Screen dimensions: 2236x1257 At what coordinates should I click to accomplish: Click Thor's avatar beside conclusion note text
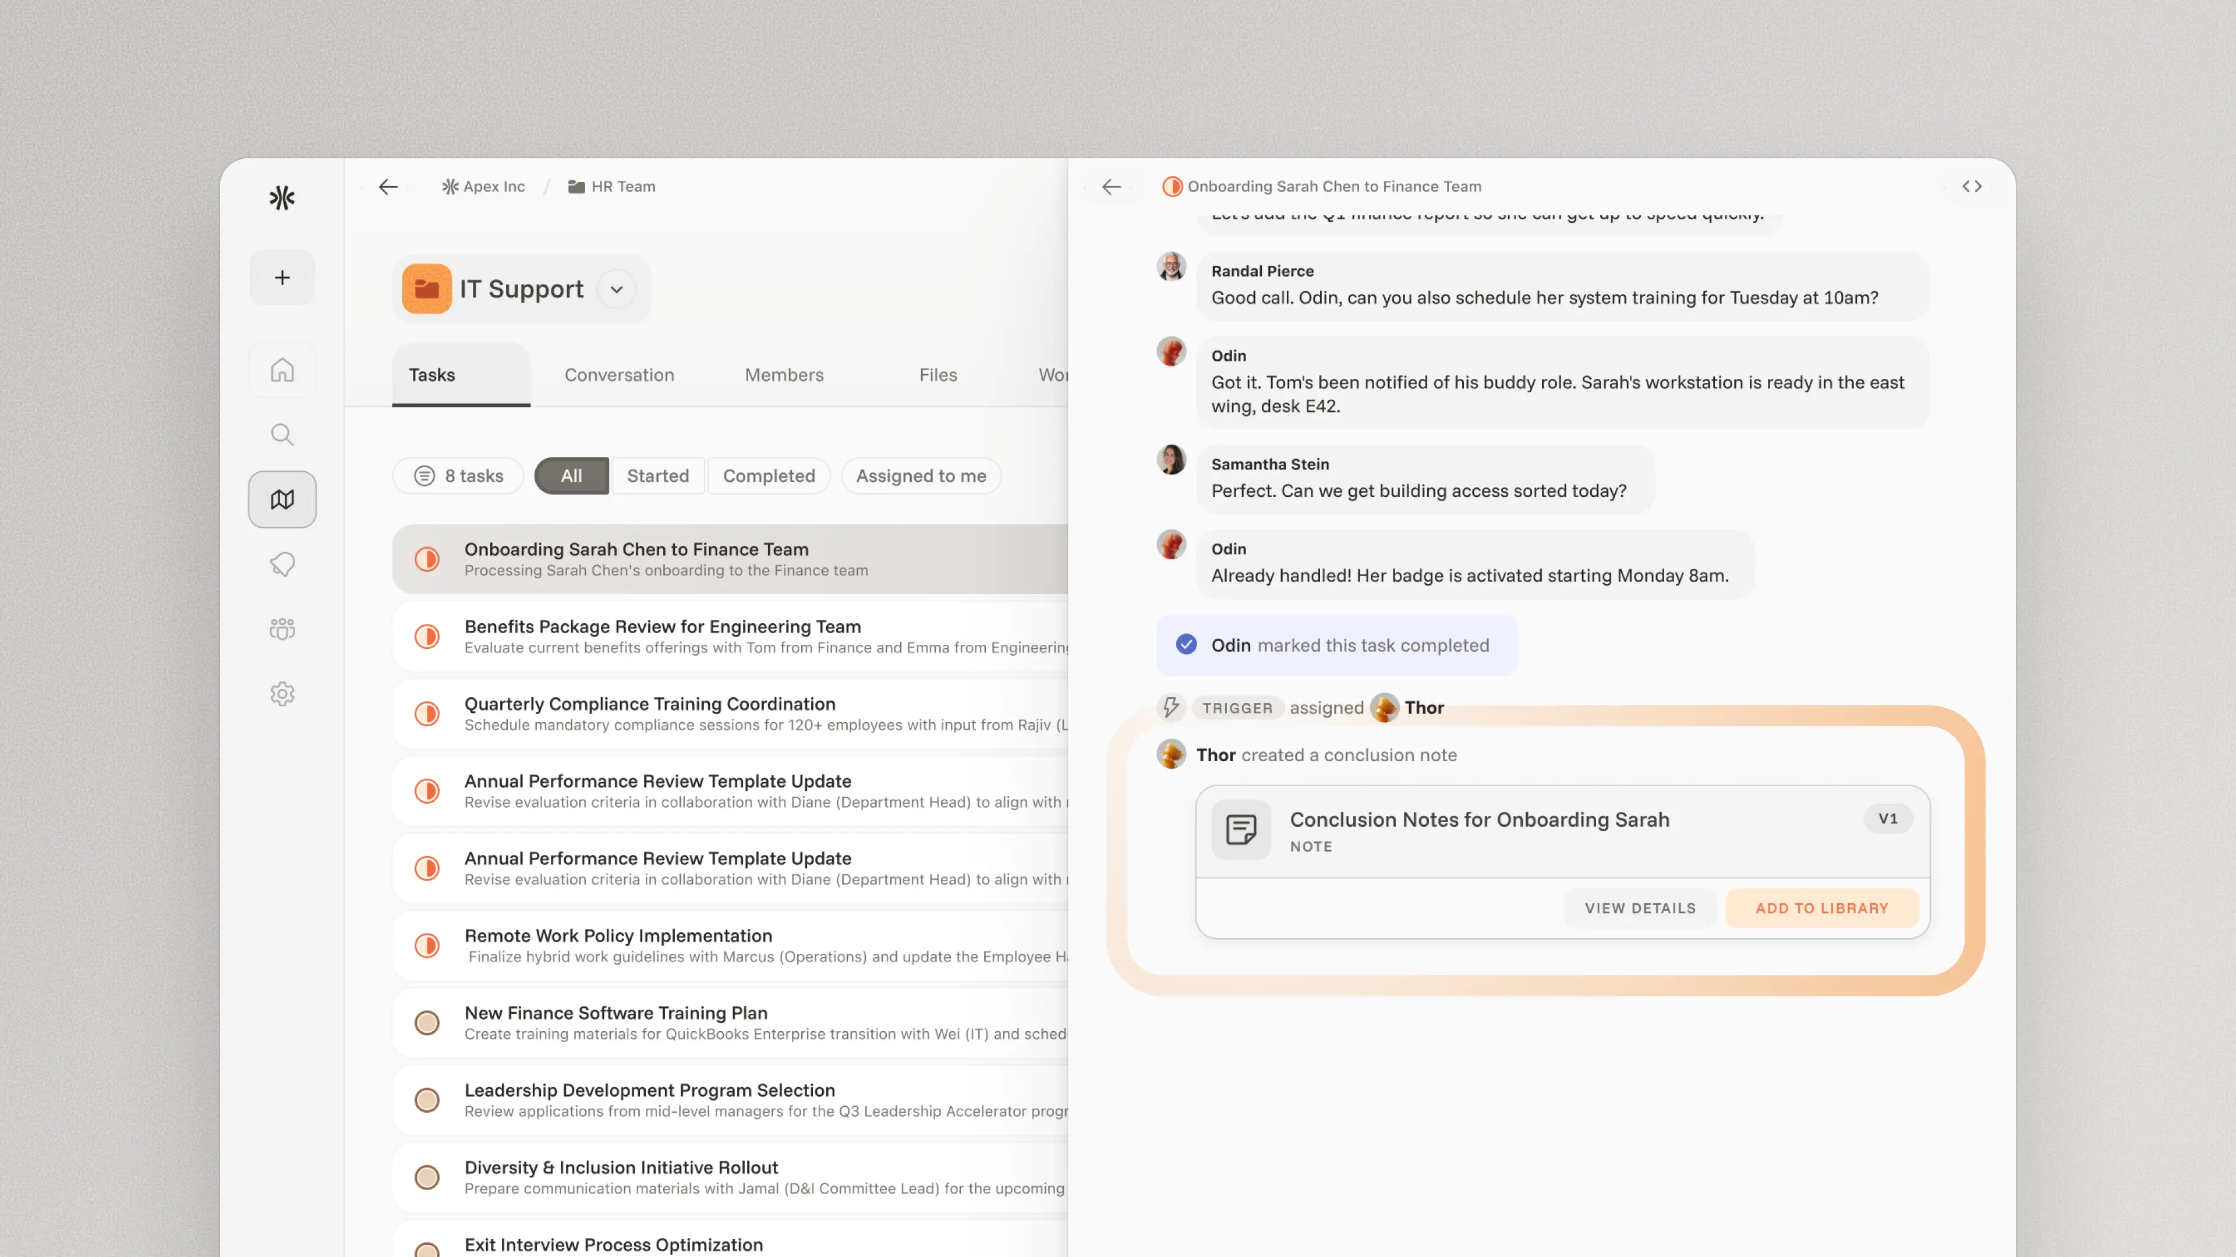tap(1171, 755)
